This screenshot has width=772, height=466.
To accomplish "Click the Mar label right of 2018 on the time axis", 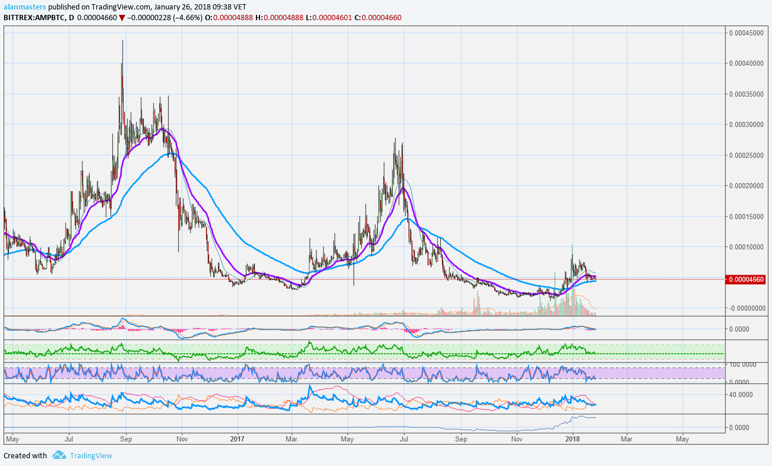I will [x=626, y=439].
